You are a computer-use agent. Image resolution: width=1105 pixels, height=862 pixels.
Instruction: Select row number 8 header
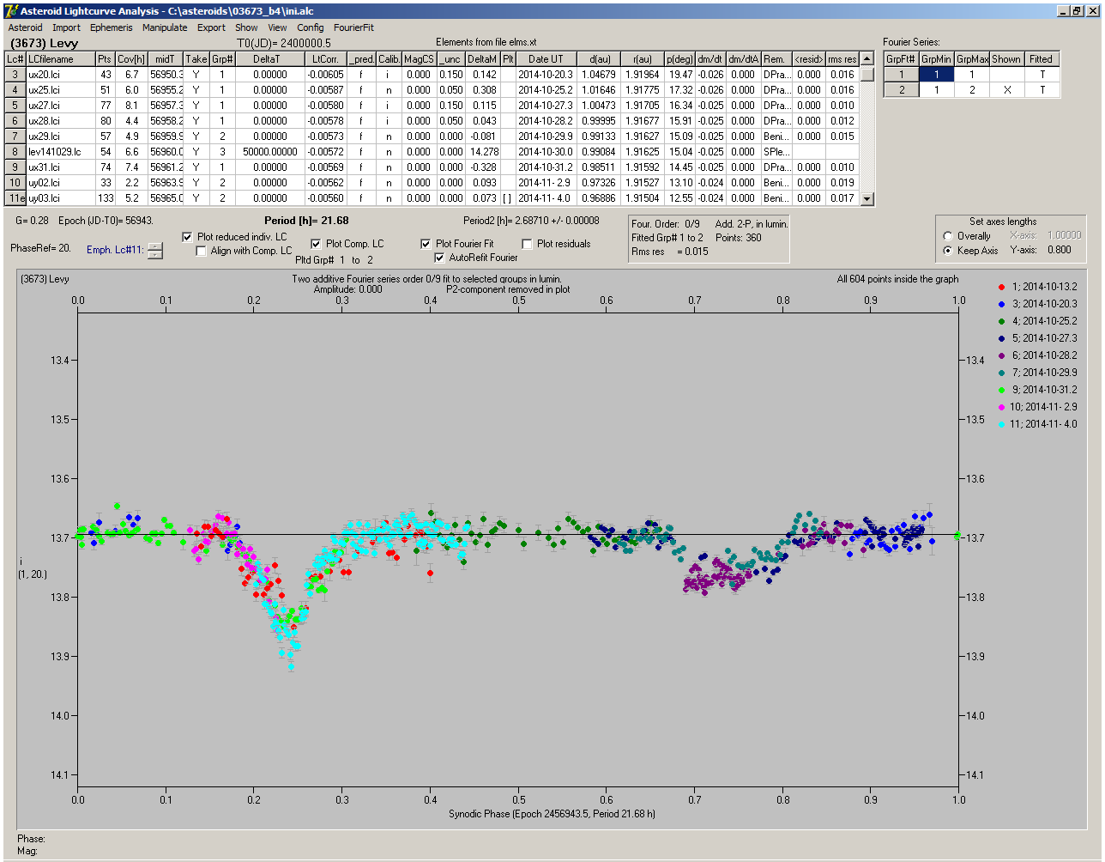pos(15,152)
